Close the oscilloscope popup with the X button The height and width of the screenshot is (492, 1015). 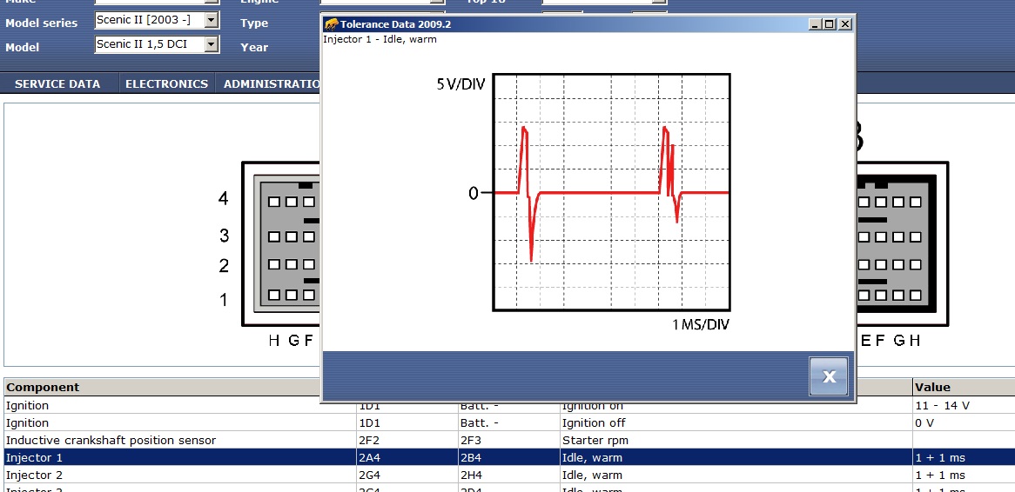828,376
